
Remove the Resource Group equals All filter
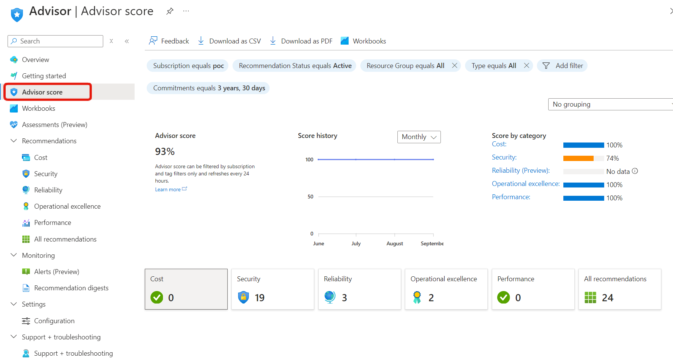454,66
